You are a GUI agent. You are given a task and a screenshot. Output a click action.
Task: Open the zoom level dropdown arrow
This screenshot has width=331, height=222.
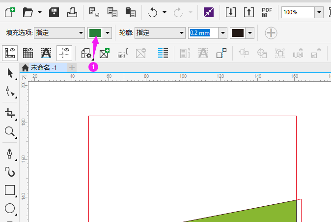(319, 12)
